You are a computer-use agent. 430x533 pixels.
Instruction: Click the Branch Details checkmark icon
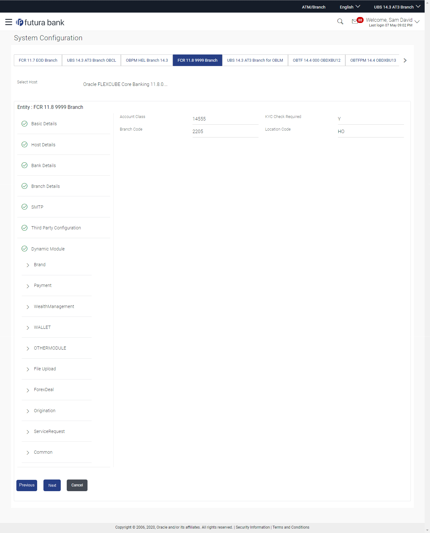pyautogui.click(x=25, y=186)
